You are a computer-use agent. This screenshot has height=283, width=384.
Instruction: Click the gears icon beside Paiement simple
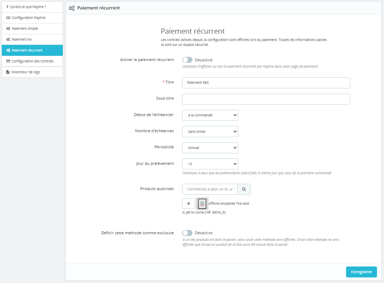[x=8, y=28]
